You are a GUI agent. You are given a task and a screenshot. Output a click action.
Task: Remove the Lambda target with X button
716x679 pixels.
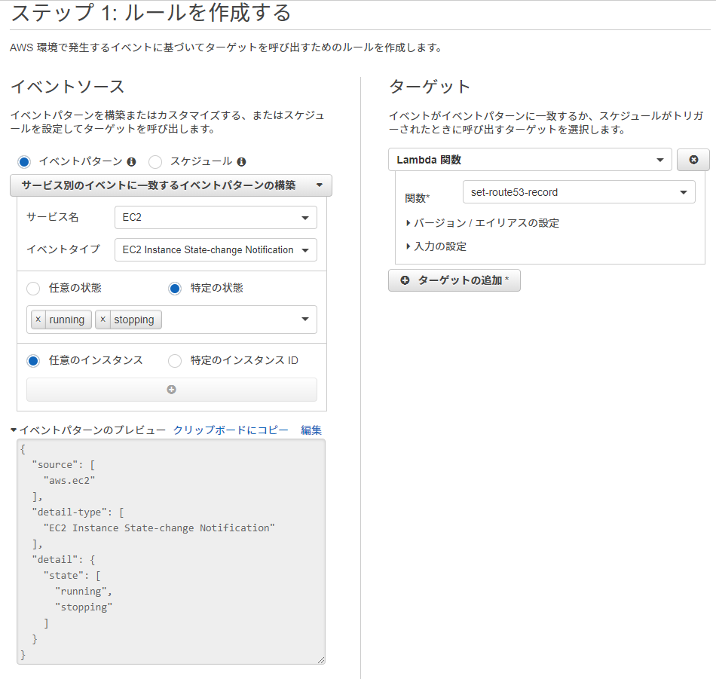pyautogui.click(x=693, y=160)
